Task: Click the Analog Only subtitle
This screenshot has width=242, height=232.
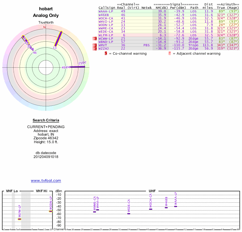Action: point(46,15)
